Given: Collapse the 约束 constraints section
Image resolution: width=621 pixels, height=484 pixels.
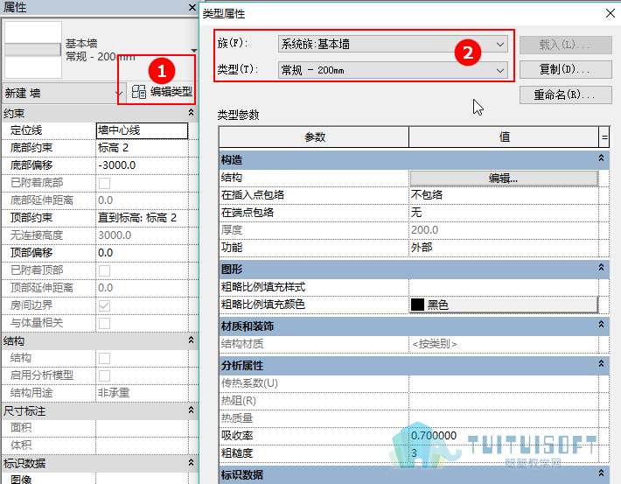Looking at the screenshot, I should click(x=192, y=113).
